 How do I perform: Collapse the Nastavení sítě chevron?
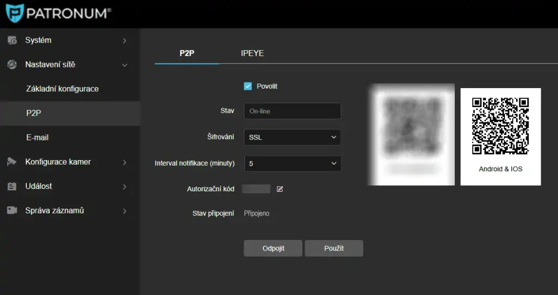(124, 65)
